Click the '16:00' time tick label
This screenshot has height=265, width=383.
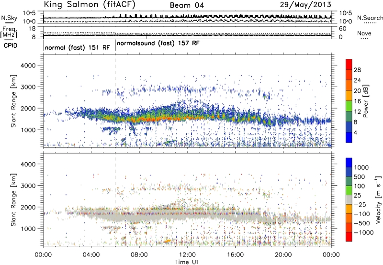(236, 255)
